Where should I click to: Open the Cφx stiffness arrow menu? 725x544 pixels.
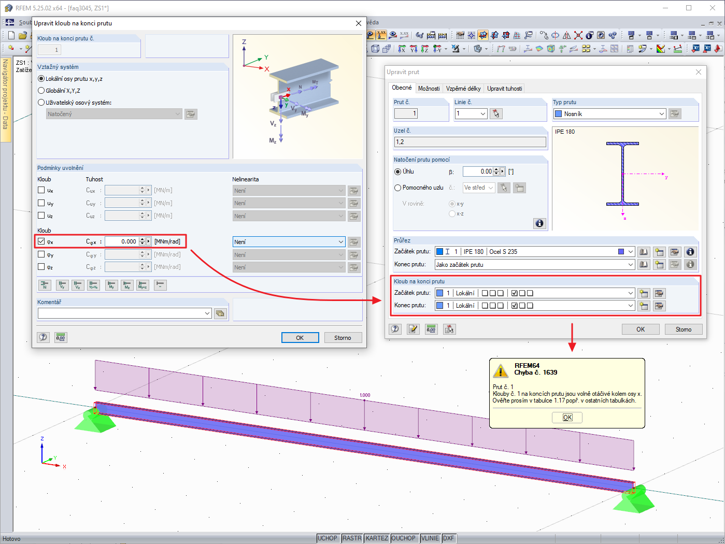coord(149,241)
